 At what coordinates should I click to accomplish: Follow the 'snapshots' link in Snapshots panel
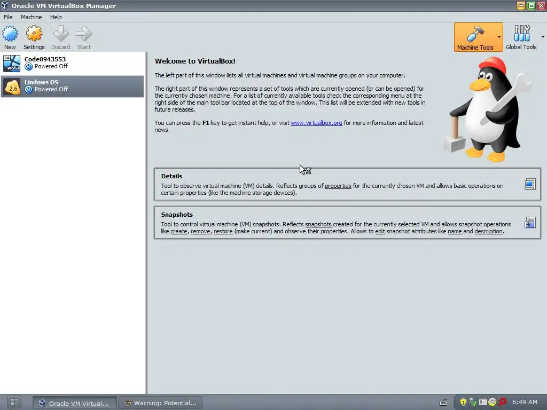tap(318, 225)
